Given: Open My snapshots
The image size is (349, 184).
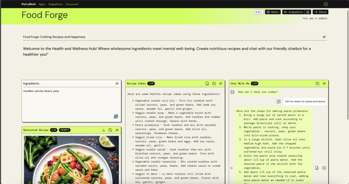Looking at the screenshot, I should [x=293, y=12].
